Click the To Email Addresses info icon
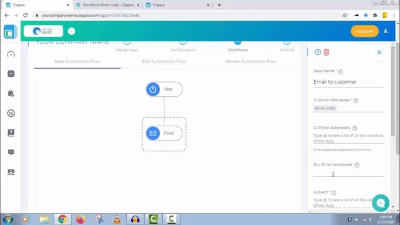 tap(356, 101)
